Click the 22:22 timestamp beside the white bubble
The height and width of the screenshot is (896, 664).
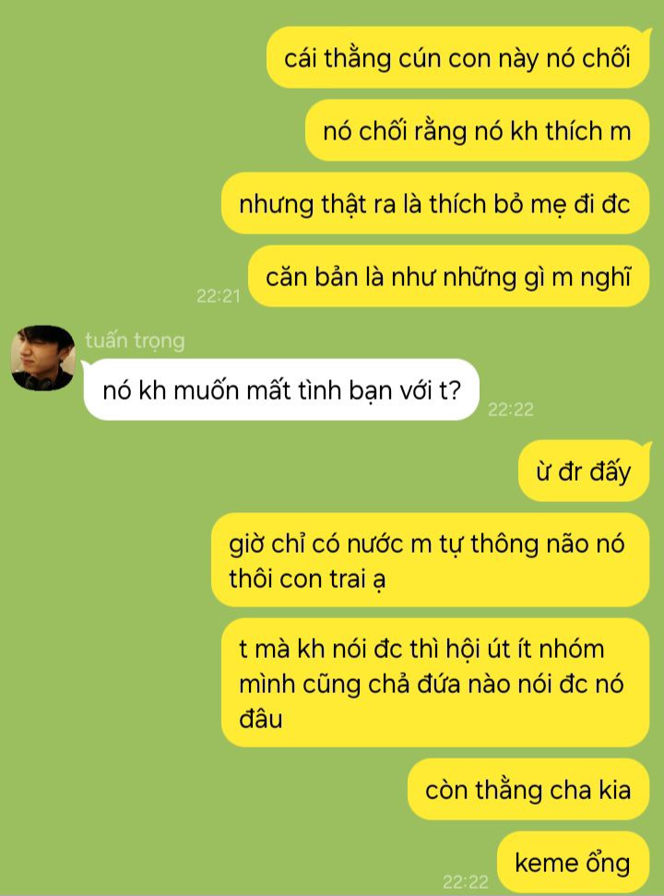pyautogui.click(x=511, y=409)
